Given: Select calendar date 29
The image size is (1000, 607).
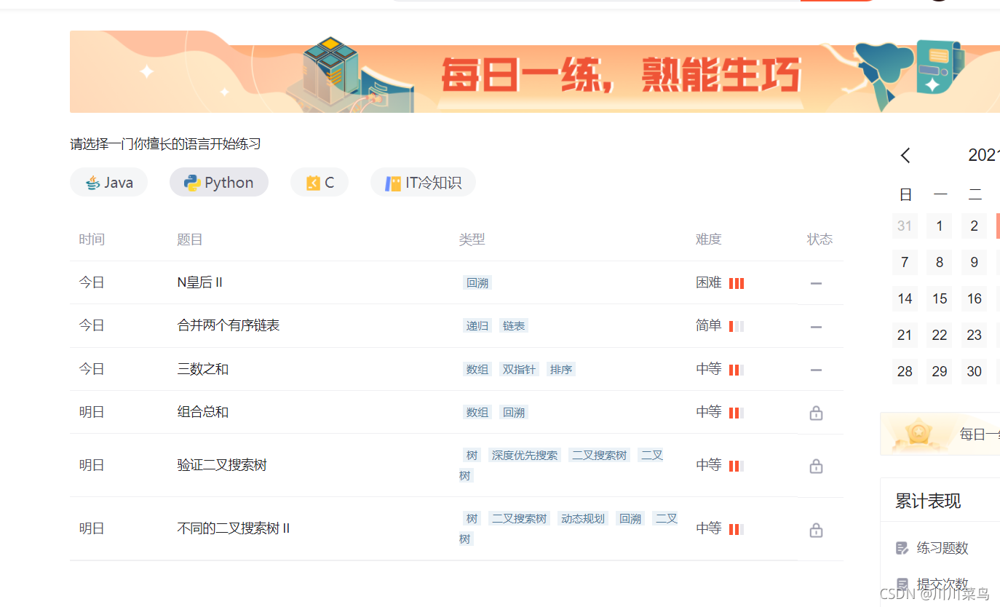Looking at the screenshot, I should point(940,371).
